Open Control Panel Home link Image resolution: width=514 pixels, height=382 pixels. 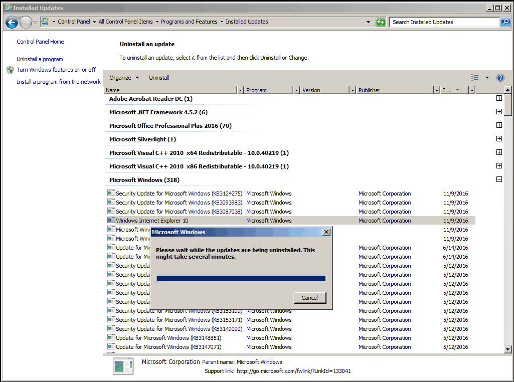[40, 42]
